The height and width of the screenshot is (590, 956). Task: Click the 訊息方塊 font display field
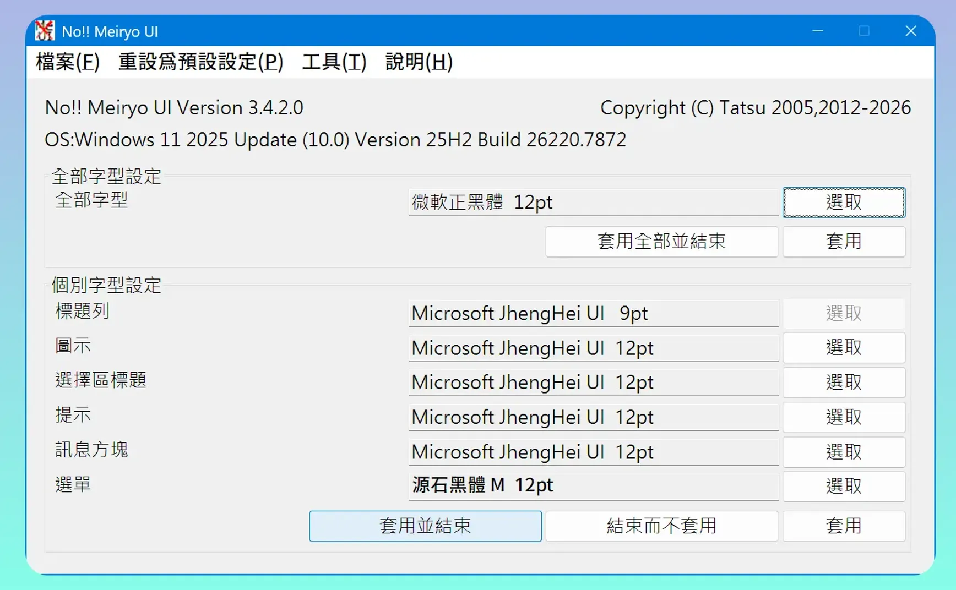593,452
